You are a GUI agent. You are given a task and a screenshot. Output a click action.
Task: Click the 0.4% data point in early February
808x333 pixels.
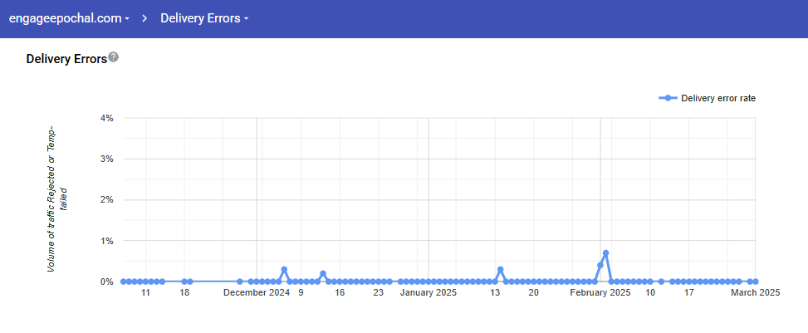[600, 265]
